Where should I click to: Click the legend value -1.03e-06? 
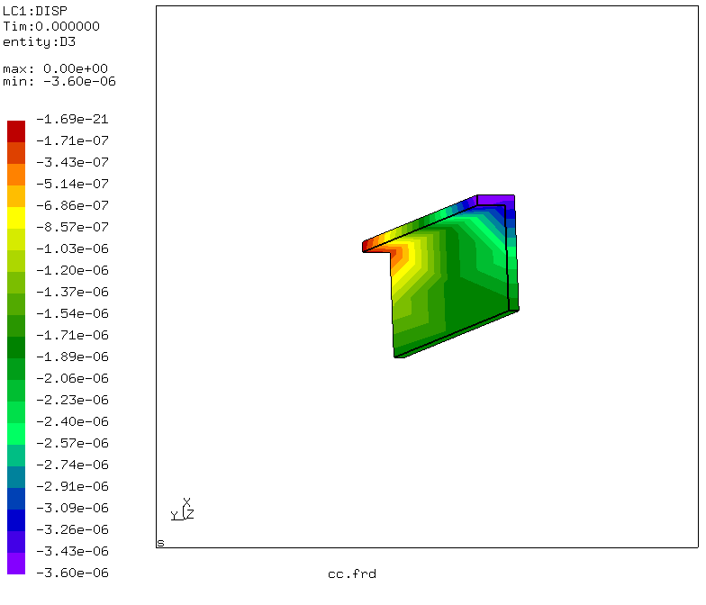[72, 248]
